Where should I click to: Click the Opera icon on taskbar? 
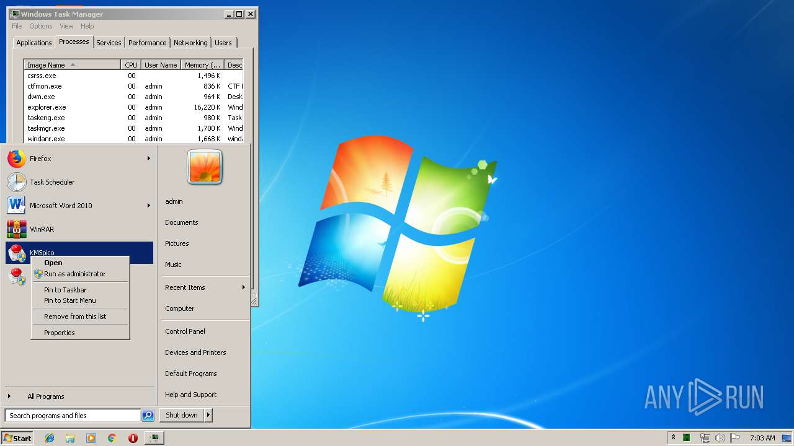click(133, 438)
